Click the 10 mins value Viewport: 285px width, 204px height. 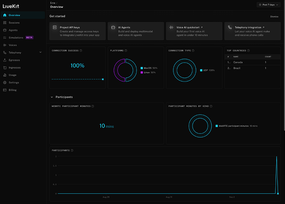[x=107, y=126]
